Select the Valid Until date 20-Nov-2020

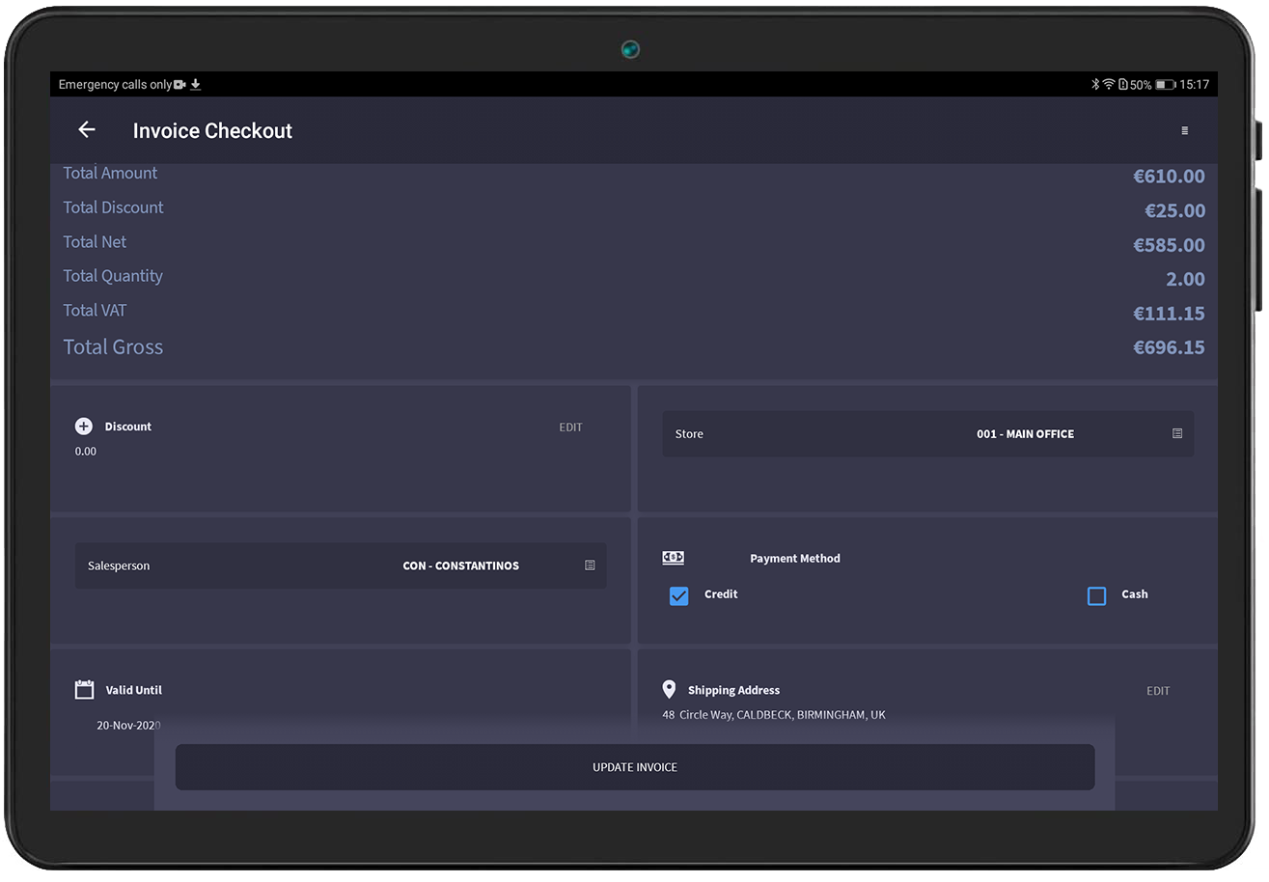point(128,725)
